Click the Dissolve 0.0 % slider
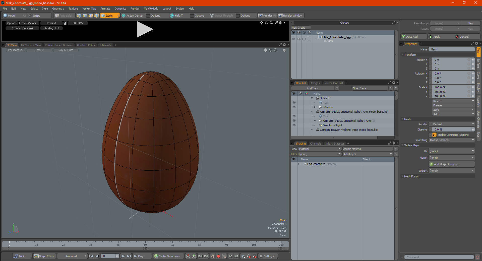The height and width of the screenshot is (261, 482). coord(452,129)
